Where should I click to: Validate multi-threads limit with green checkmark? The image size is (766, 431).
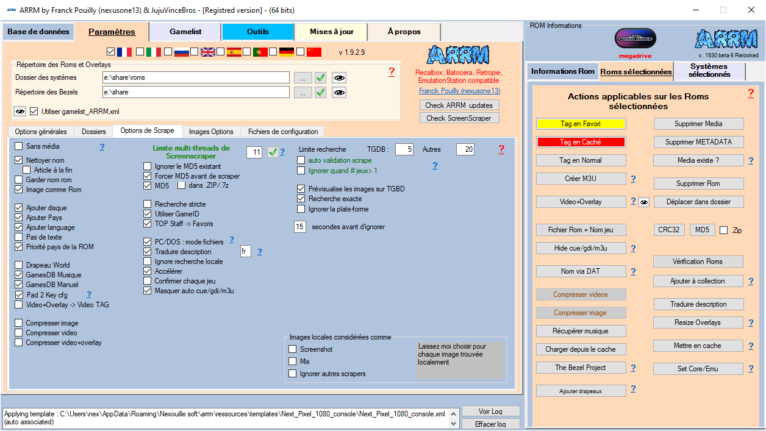click(x=273, y=152)
